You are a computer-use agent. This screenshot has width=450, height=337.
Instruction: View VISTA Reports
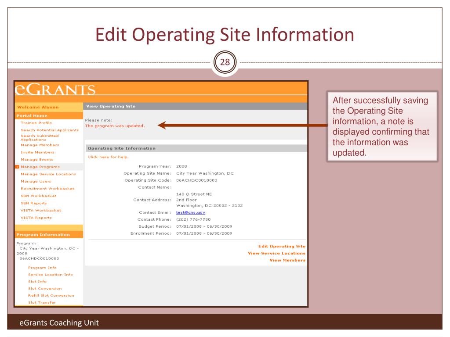coord(36,218)
